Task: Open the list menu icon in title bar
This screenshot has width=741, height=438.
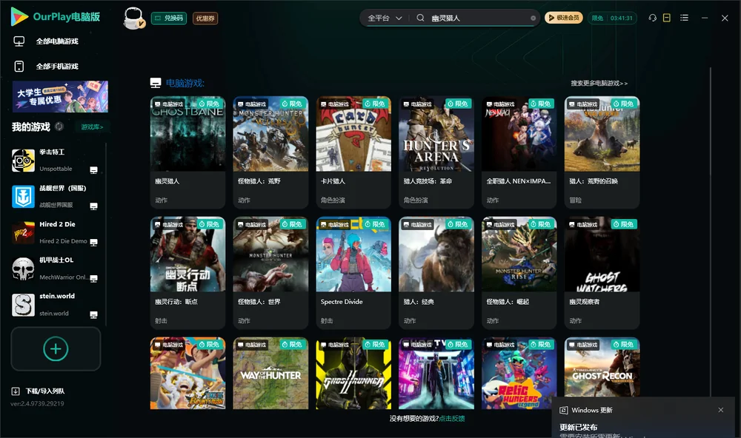Action: (x=684, y=18)
